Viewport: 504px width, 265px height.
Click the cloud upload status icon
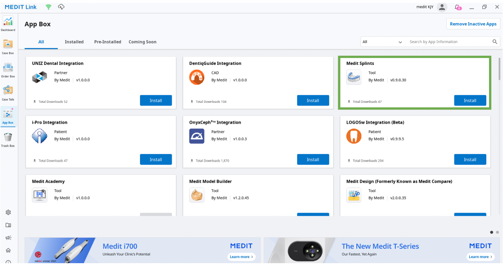tap(61, 7)
